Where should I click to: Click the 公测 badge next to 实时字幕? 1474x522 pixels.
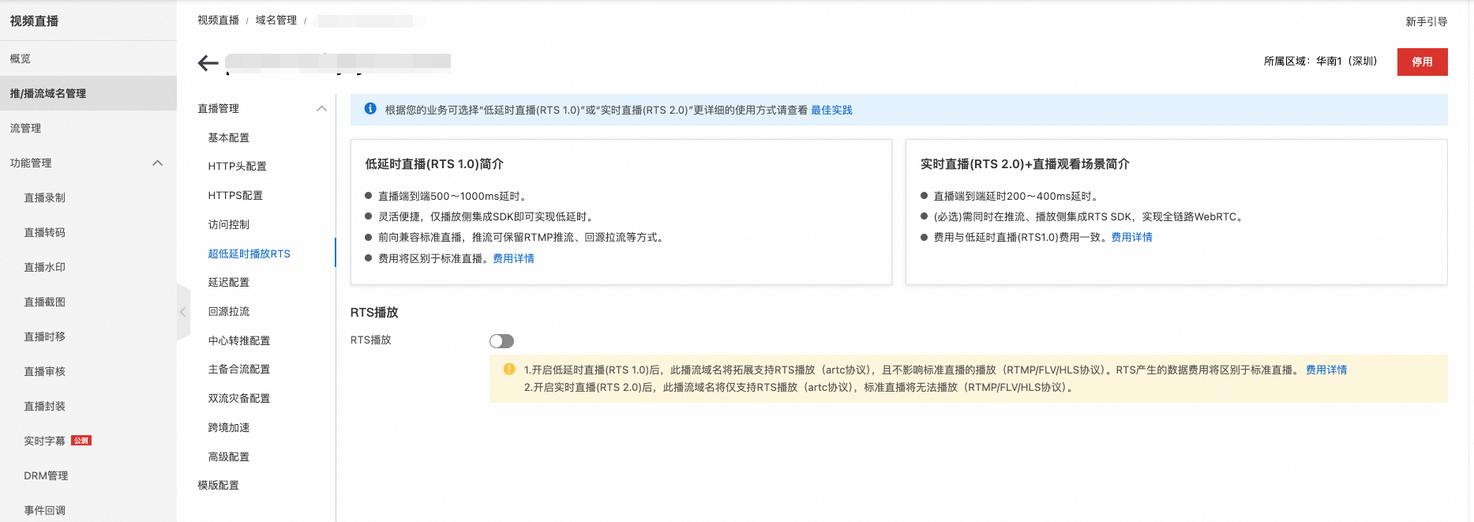(81, 441)
